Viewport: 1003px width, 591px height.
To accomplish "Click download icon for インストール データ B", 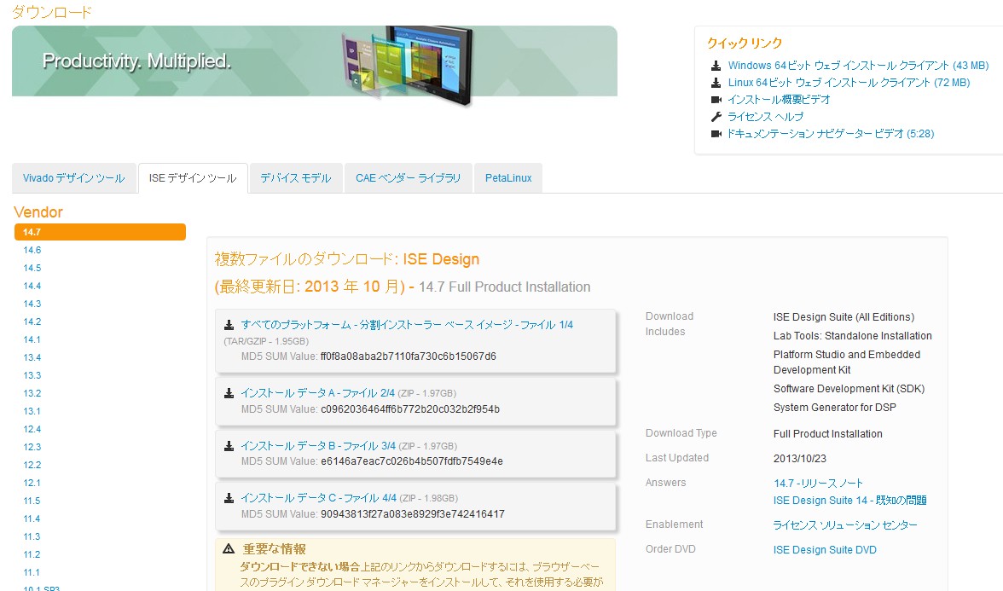I will coord(229,446).
